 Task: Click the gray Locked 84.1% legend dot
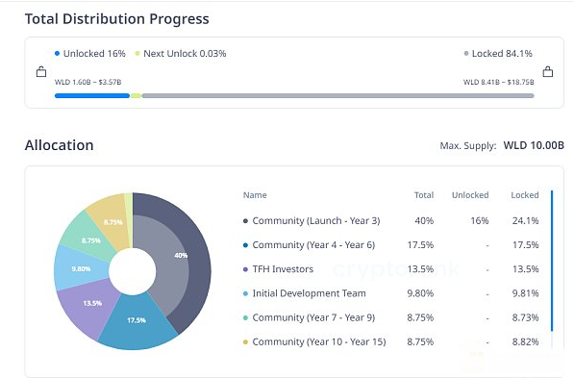(x=466, y=54)
